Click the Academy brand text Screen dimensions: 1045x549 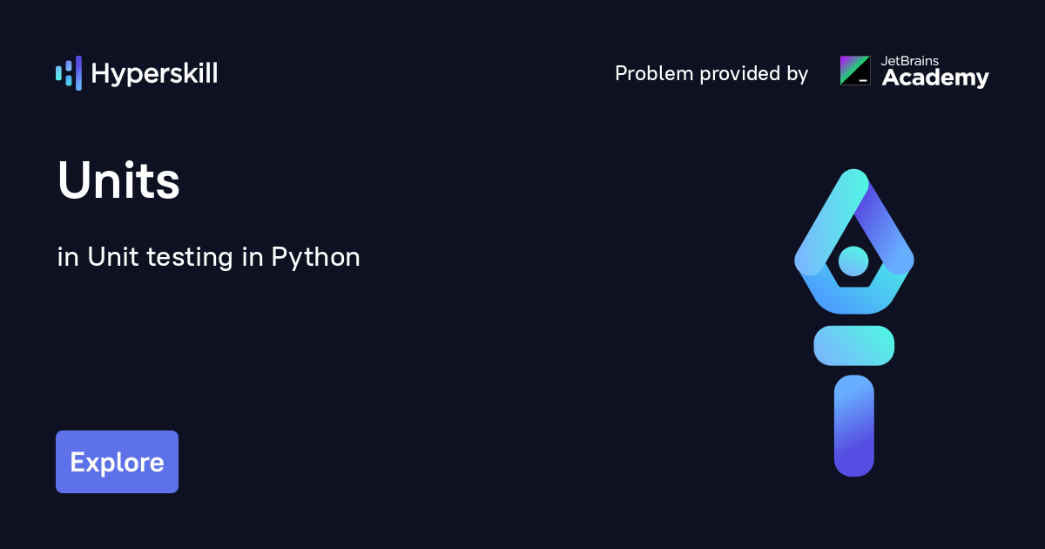pos(935,78)
